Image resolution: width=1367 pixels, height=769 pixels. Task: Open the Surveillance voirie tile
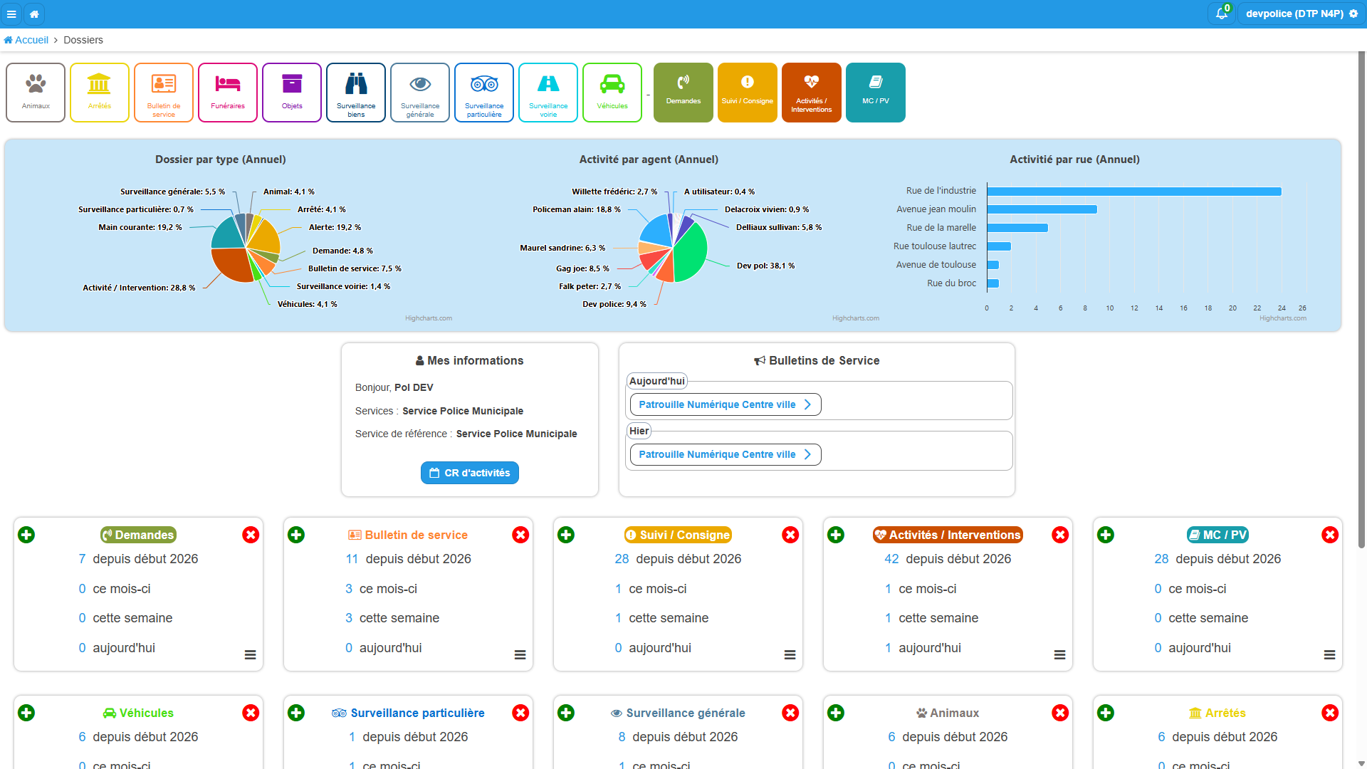pyautogui.click(x=548, y=93)
